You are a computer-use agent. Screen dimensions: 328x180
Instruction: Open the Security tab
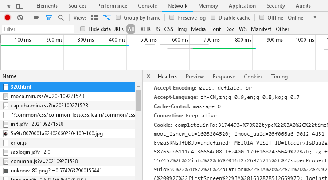276,6
